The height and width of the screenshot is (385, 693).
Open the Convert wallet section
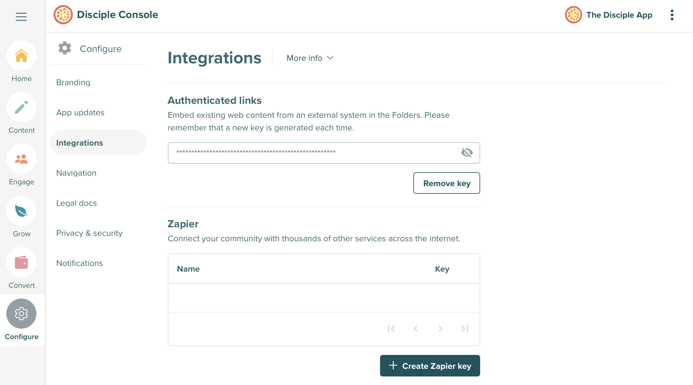[21, 262]
